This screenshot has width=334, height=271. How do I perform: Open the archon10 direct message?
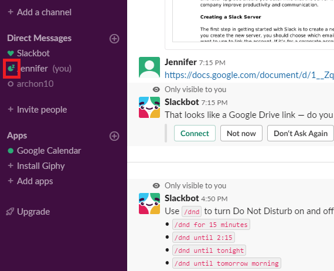click(35, 84)
